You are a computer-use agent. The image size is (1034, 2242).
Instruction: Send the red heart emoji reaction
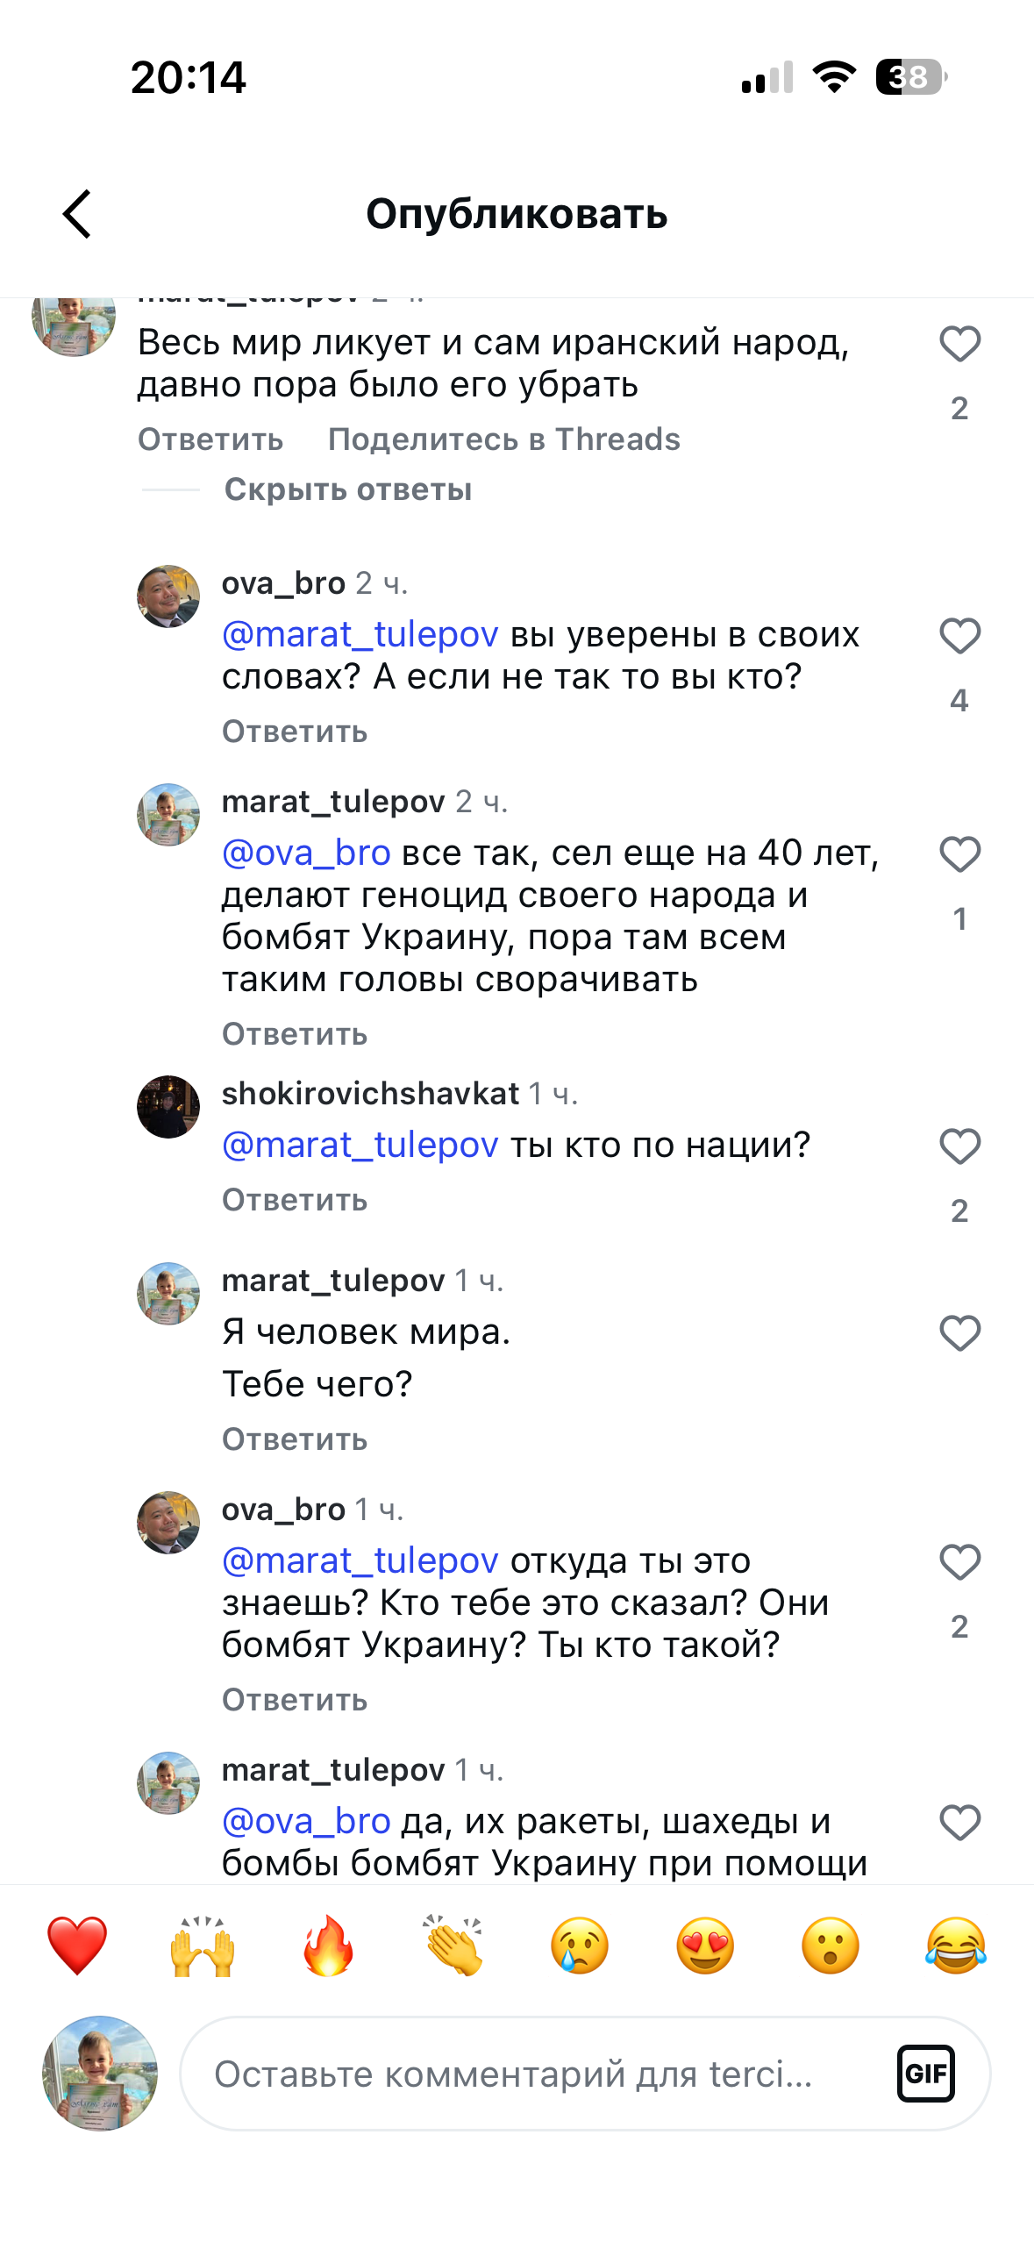click(77, 1946)
